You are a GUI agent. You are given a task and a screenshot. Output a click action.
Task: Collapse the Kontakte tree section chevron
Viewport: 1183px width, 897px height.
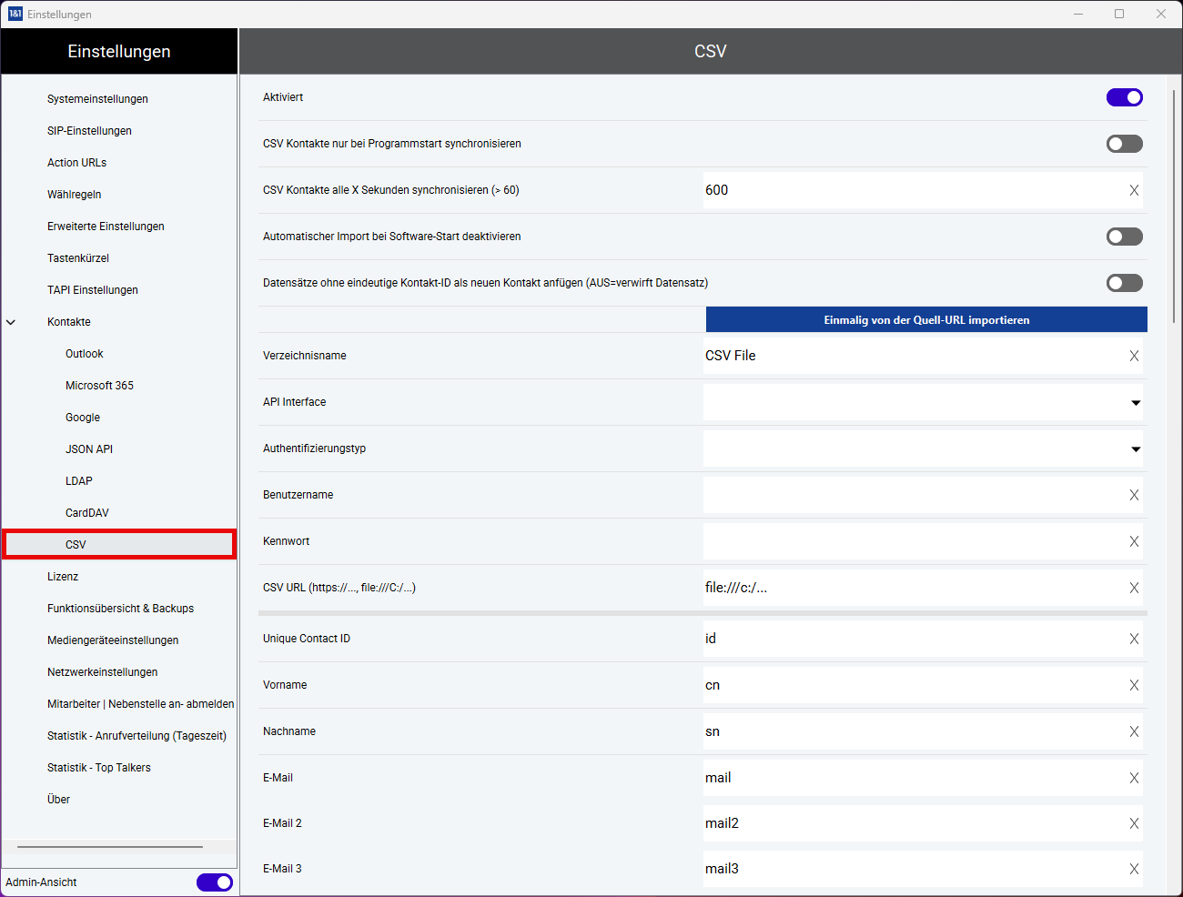[11, 322]
